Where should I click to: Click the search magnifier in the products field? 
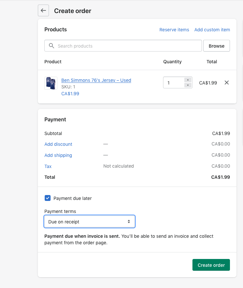51,46
